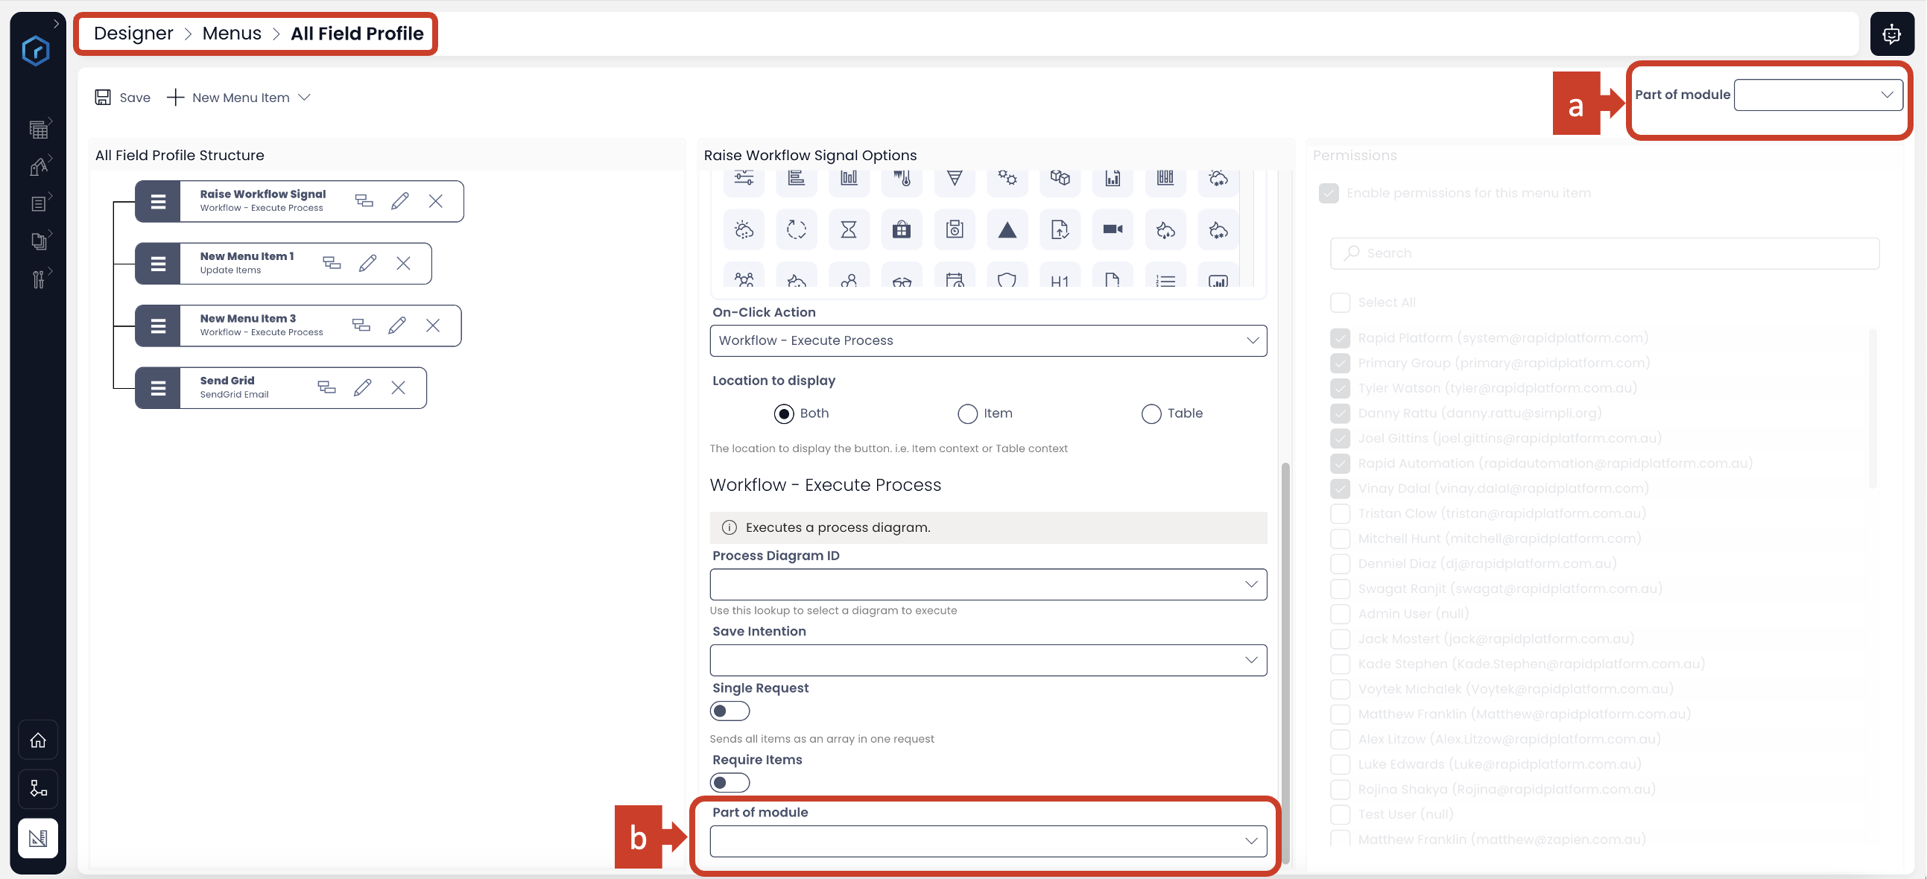Screen dimensions: 1927x879
Task: Click the camera/media icon in toolbar
Action: coord(1113,230)
